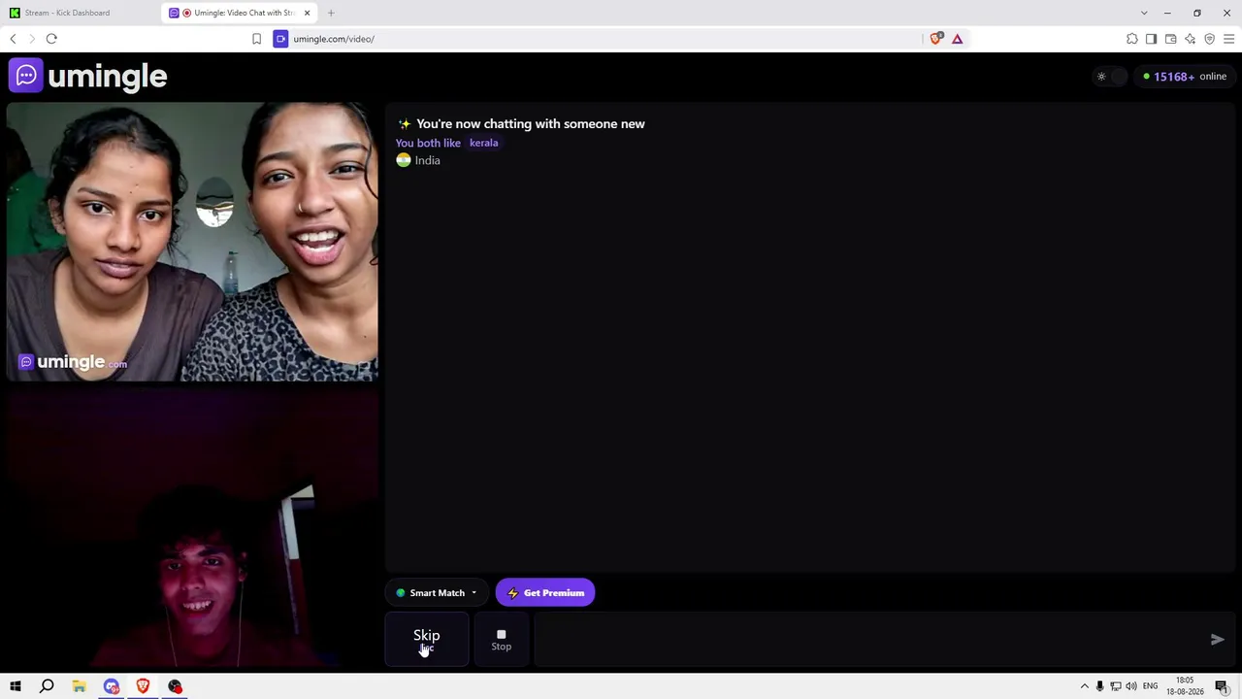Reload the Umingle page

51,39
